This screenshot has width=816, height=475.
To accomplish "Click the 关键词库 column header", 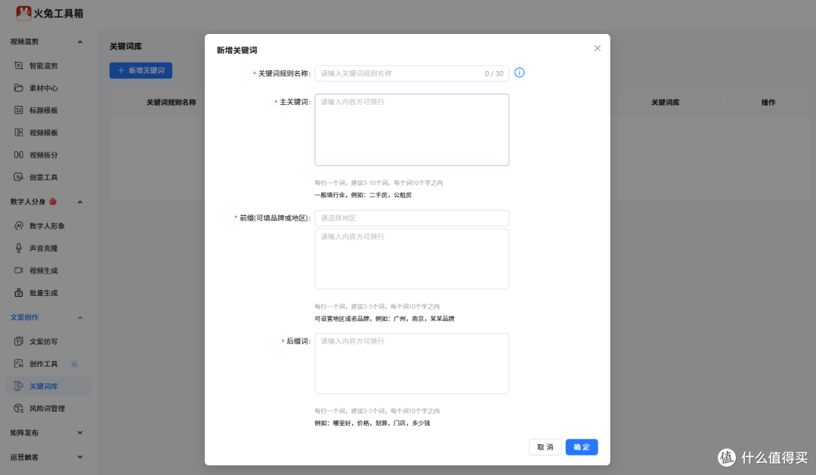I will tap(665, 103).
